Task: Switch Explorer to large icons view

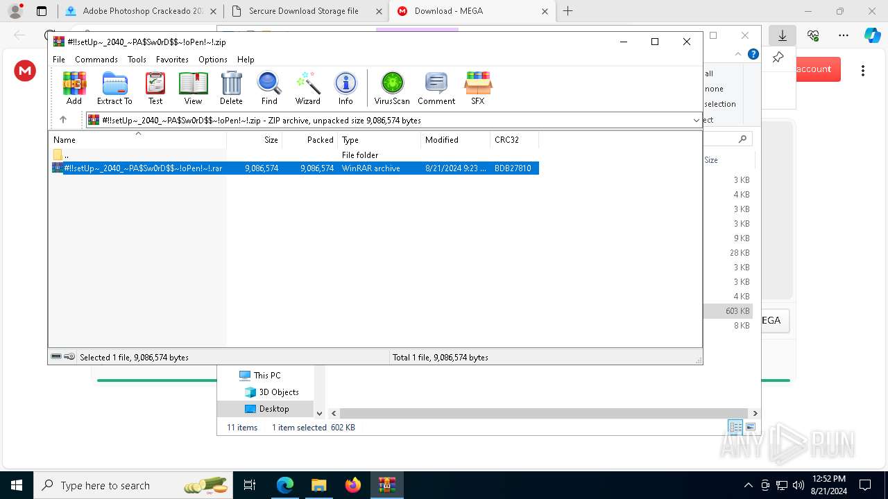Action: pos(750,427)
